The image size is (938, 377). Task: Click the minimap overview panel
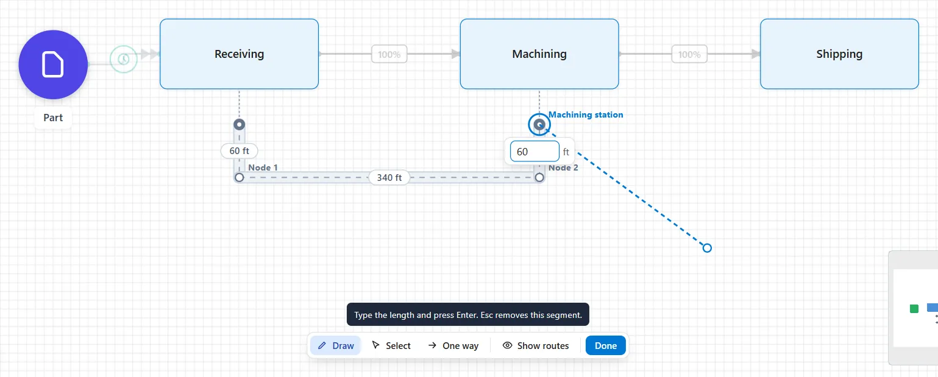913,308
